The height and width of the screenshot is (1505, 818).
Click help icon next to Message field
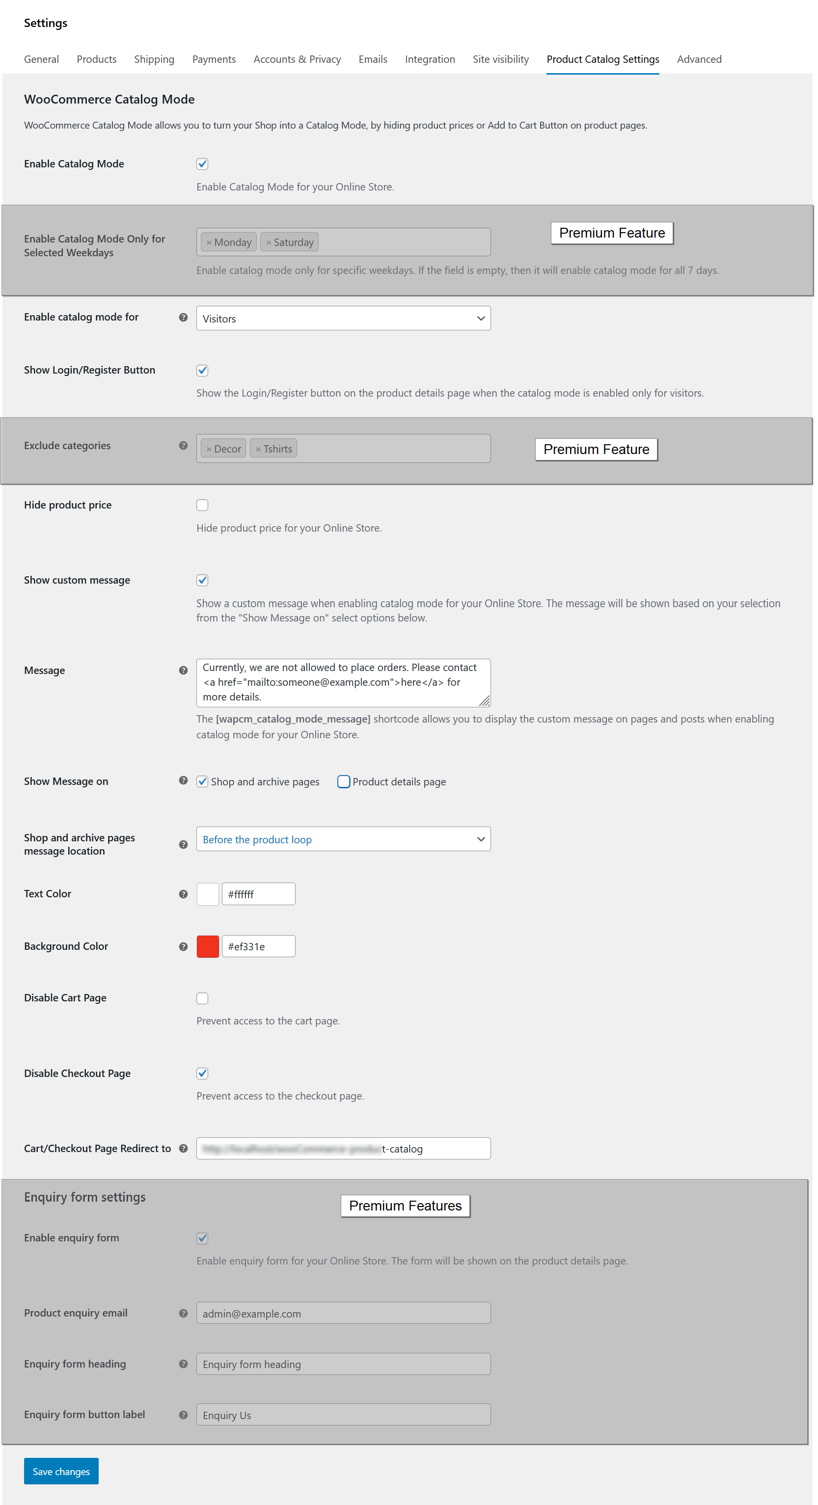[184, 670]
